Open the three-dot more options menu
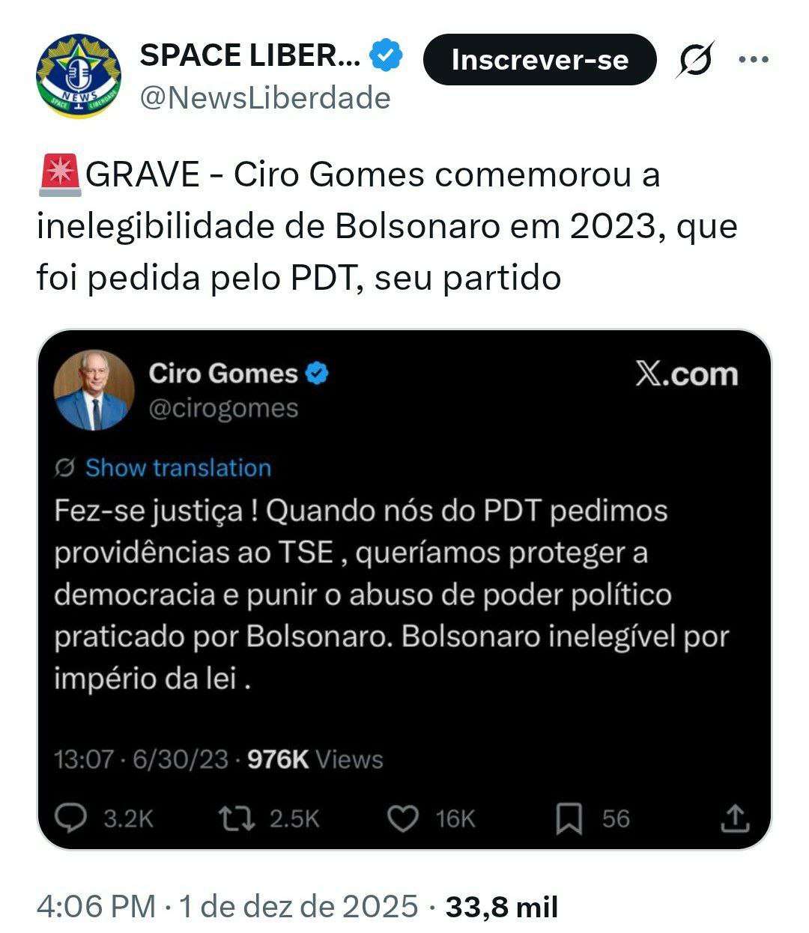The height and width of the screenshot is (933, 809). click(753, 60)
